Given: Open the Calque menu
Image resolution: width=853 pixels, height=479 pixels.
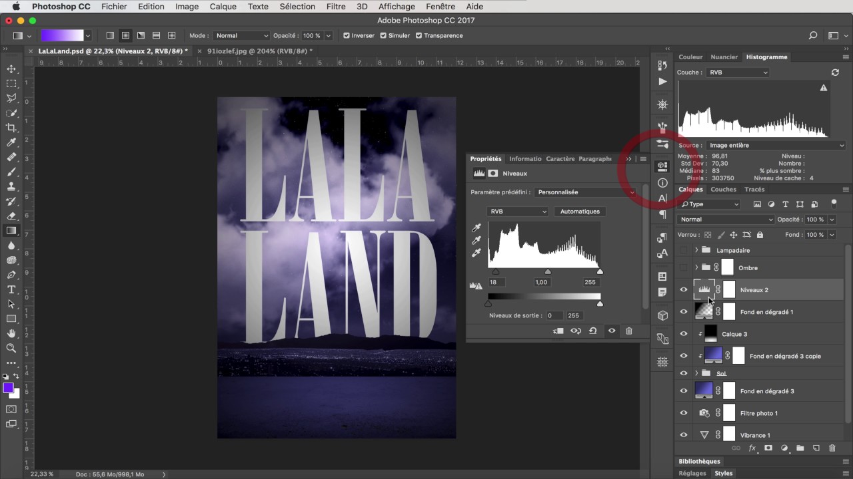Looking at the screenshot, I should tap(223, 7).
